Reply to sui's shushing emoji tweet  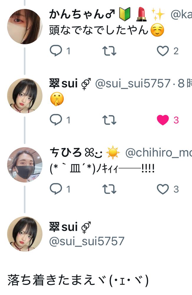tap(56, 120)
